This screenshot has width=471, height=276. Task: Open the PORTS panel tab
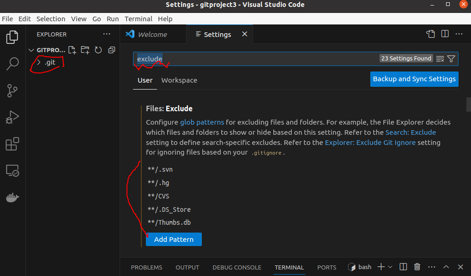click(327, 267)
